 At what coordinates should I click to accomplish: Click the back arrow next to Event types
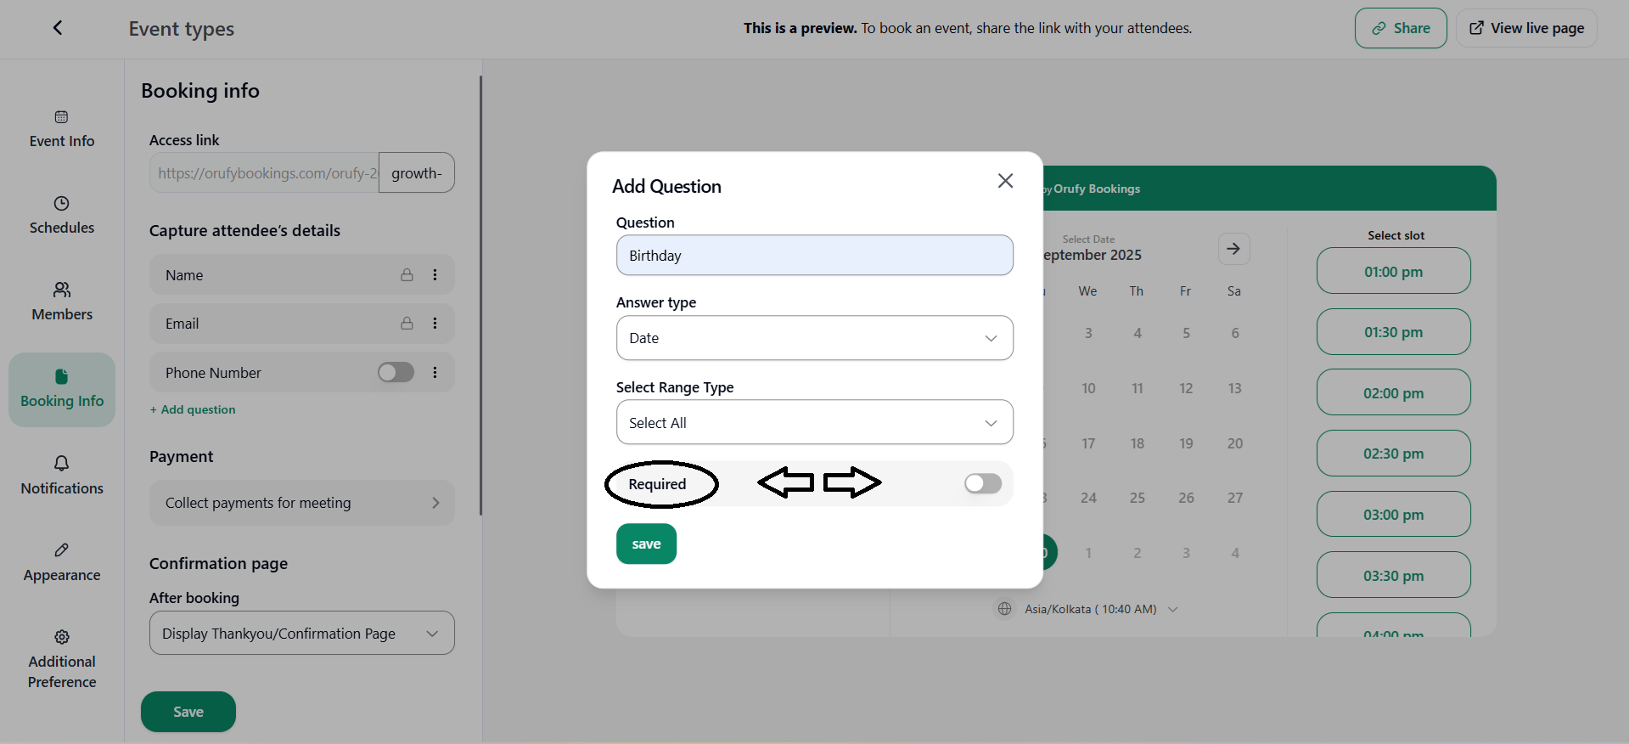pos(58,28)
